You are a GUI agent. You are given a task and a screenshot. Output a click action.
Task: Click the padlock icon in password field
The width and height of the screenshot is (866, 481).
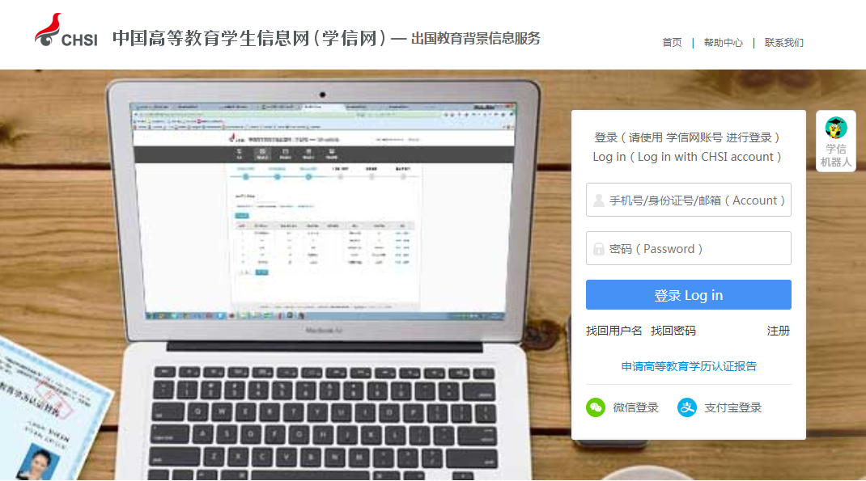pos(596,248)
